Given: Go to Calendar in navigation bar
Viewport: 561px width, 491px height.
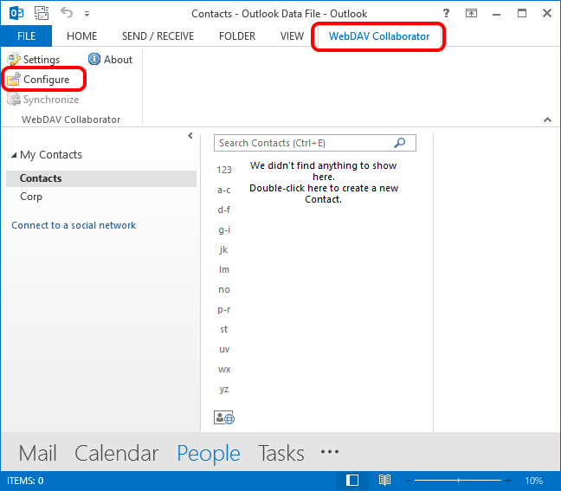Looking at the screenshot, I should pos(117,453).
